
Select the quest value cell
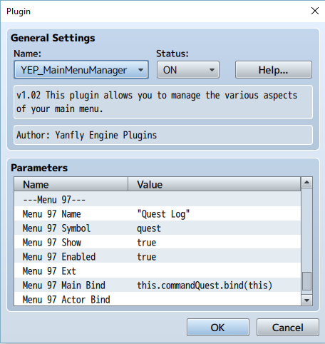[x=215, y=228]
